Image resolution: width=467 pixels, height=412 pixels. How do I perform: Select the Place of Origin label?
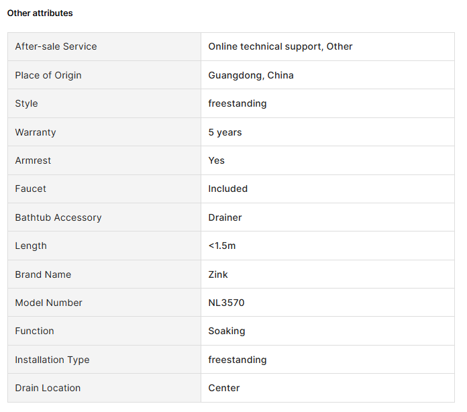(x=48, y=75)
